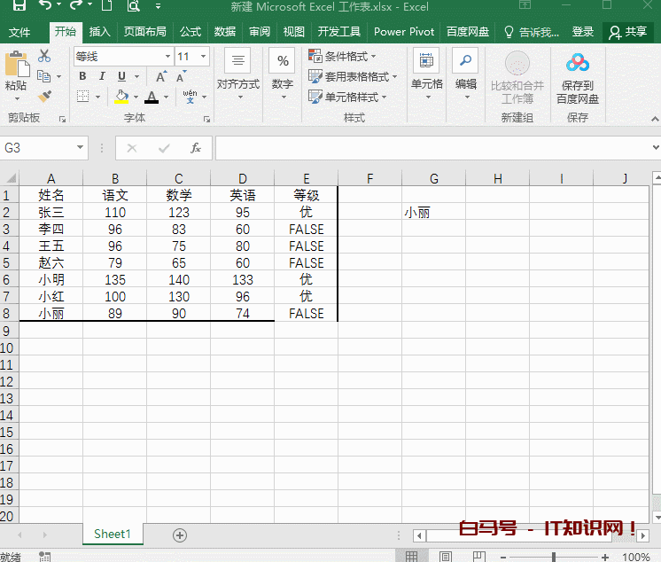
Task: Toggle italic formatting
Action: coord(102,76)
